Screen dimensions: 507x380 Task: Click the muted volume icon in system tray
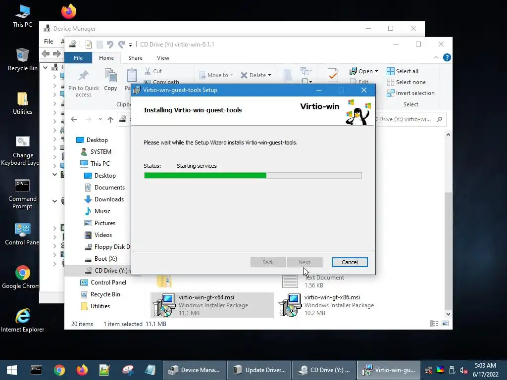click(x=463, y=370)
